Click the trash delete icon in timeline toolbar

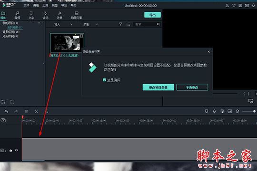[26, 111]
